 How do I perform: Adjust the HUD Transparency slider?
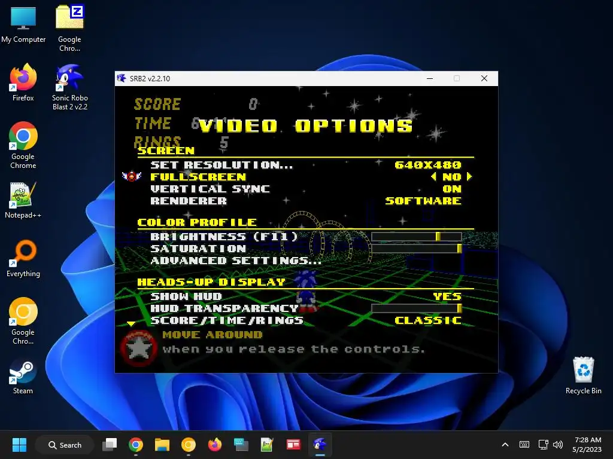[x=417, y=308]
